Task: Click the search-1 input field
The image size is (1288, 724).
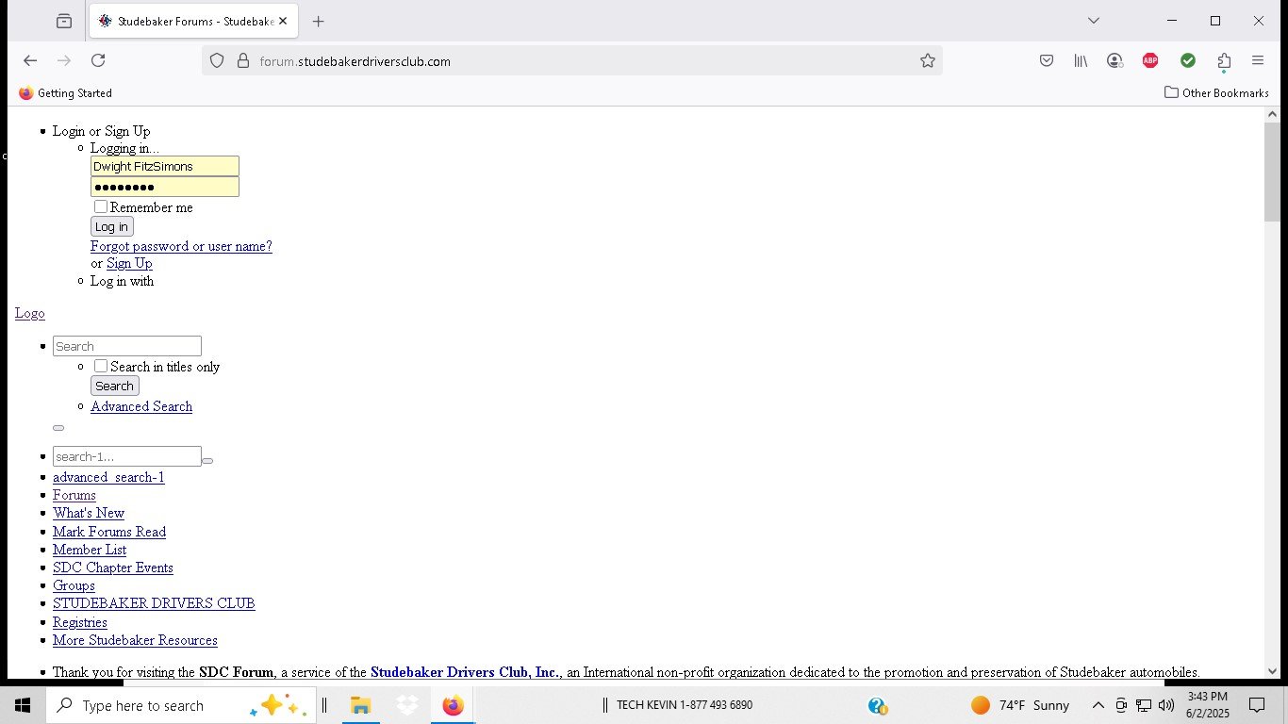Action: [x=127, y=456]
